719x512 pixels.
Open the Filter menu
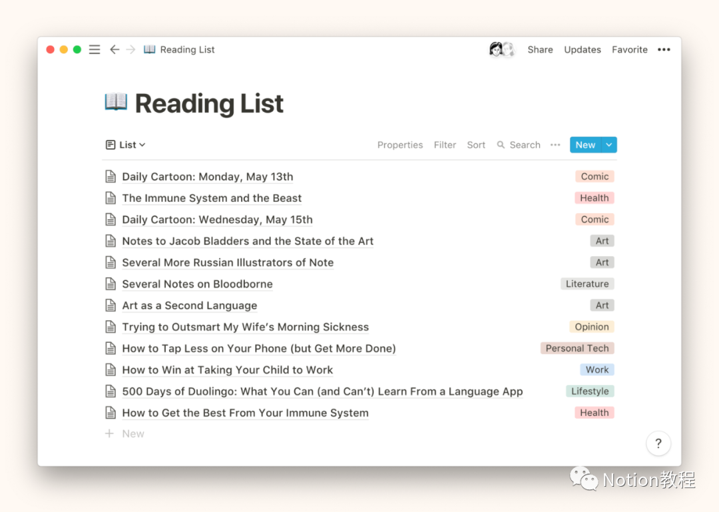445,145
